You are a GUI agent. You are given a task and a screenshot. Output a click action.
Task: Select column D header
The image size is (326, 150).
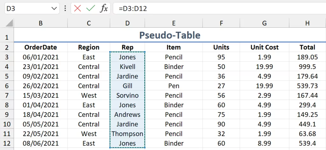127,23
